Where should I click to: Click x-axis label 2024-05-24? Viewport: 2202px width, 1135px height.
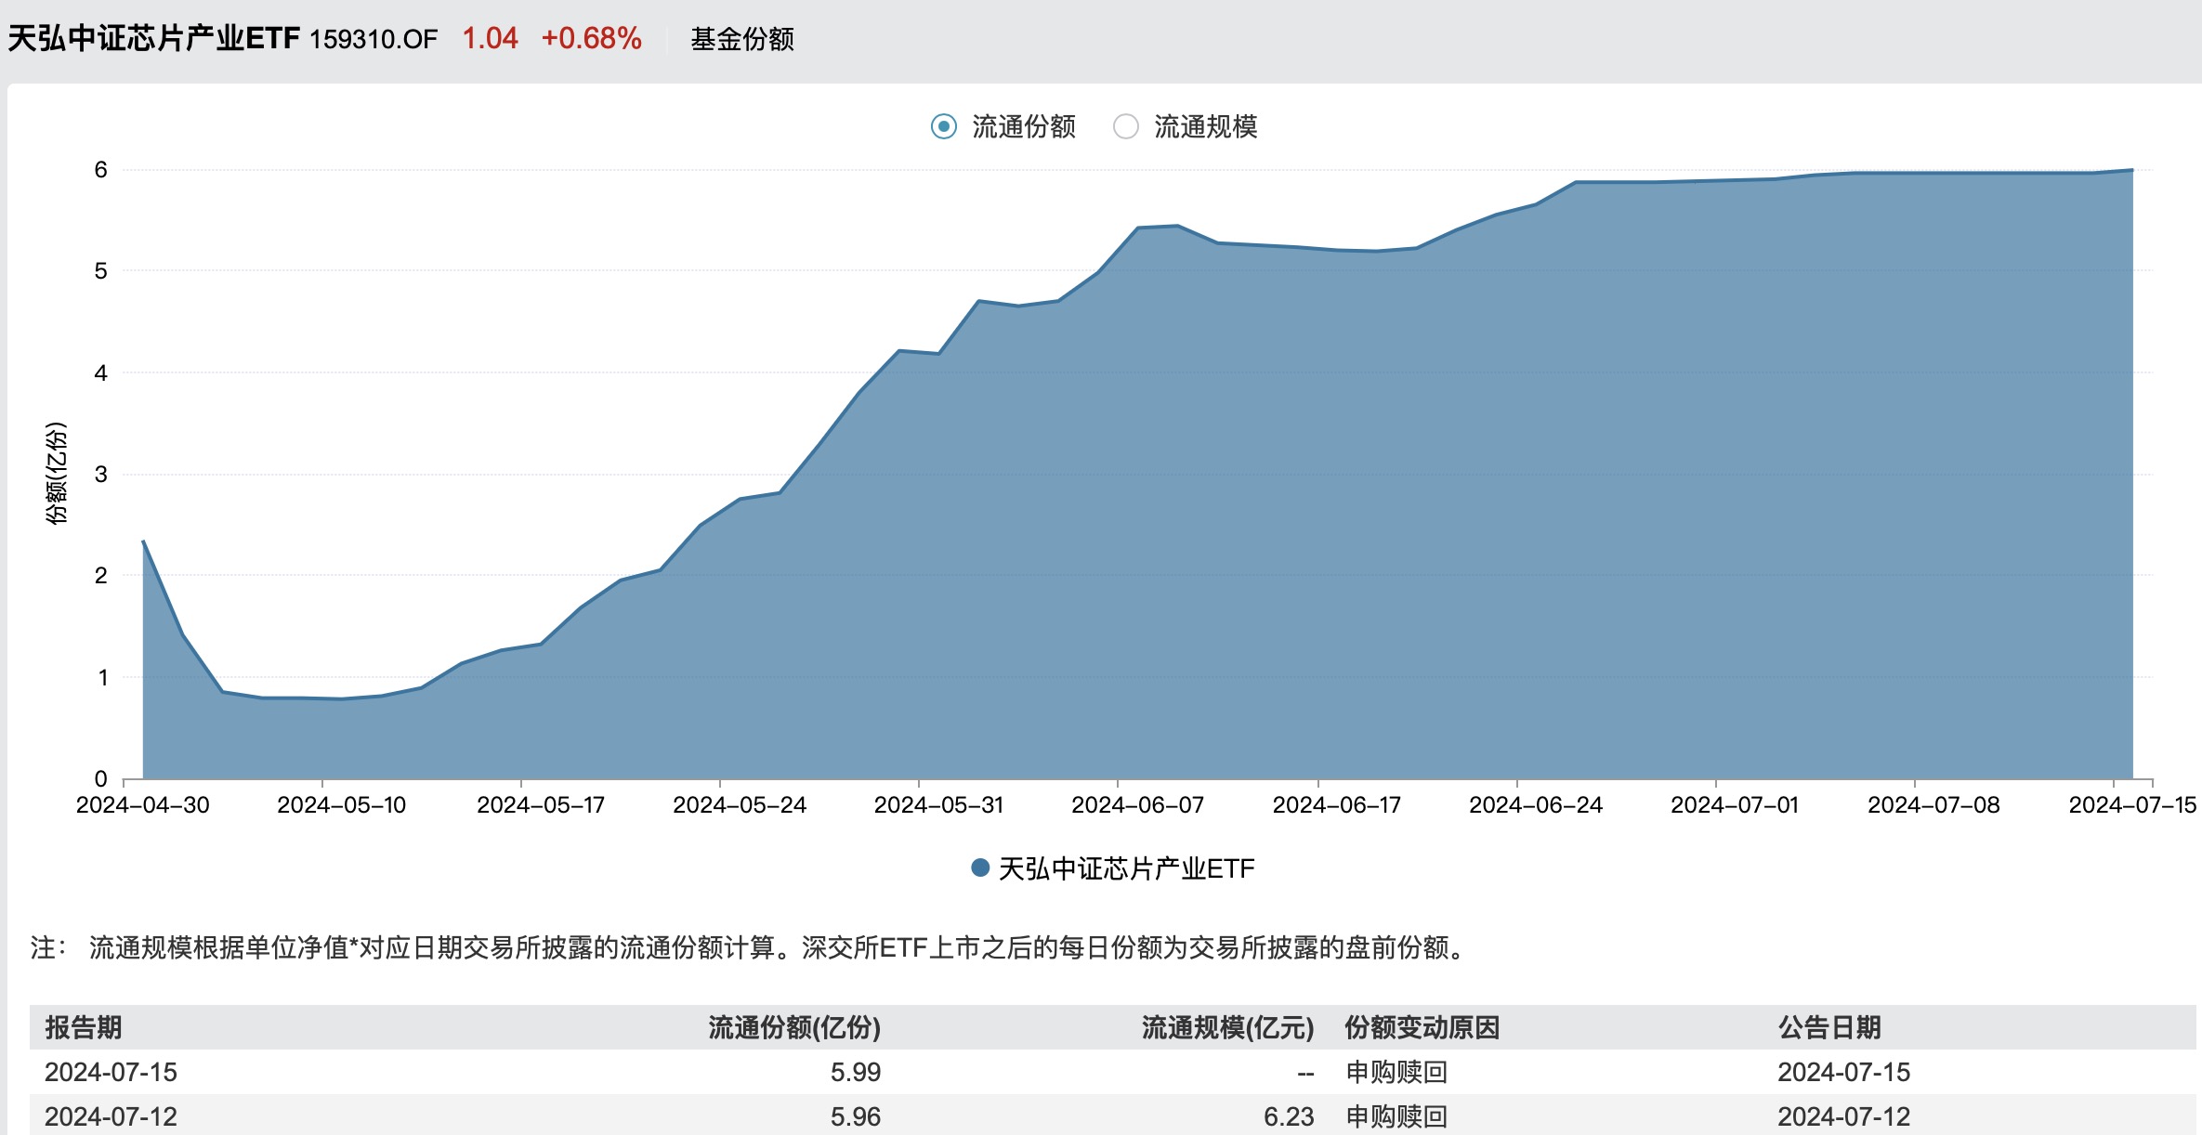point(740,805)
